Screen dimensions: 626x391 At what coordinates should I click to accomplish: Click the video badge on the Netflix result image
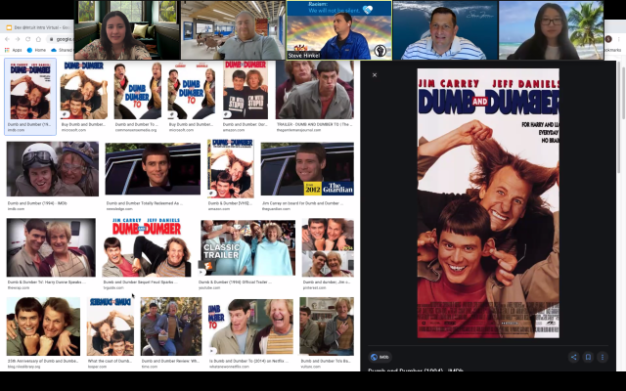pos(213,350)
